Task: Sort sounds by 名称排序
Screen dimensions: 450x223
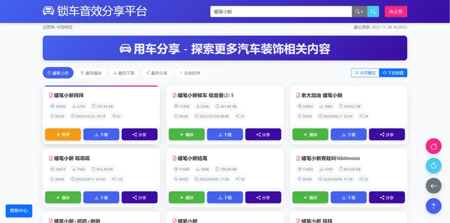Action: (189, 73)
